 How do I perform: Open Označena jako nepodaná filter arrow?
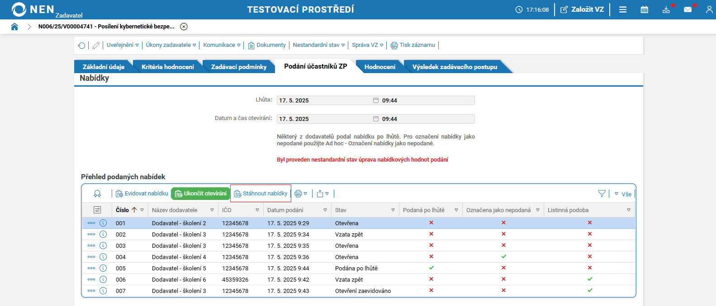coord(538,210)
